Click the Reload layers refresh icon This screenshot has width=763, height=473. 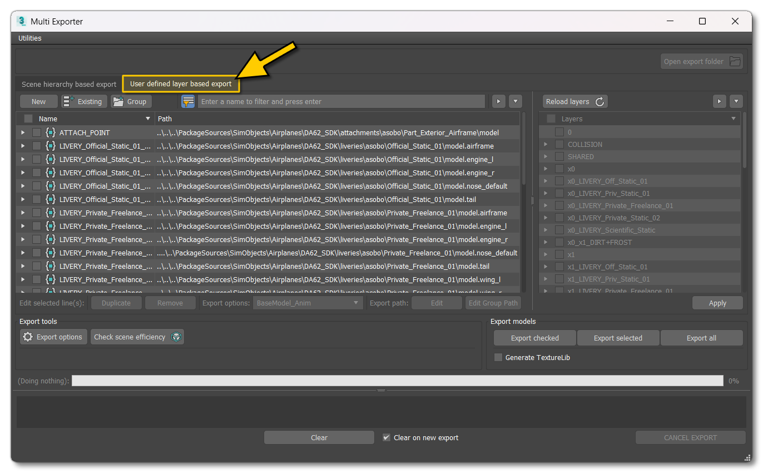pyautogui.click(x=598, y=101)
